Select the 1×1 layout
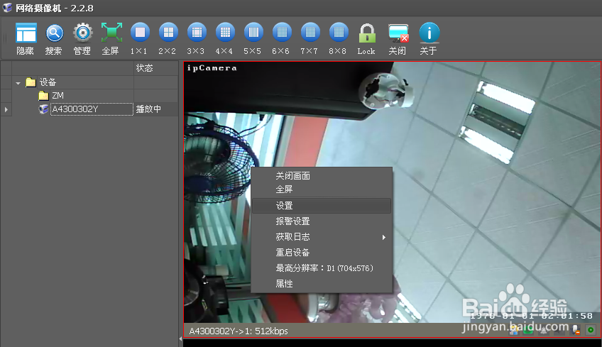The width and height of the screenshot is (602, 347). pos(140,33)
